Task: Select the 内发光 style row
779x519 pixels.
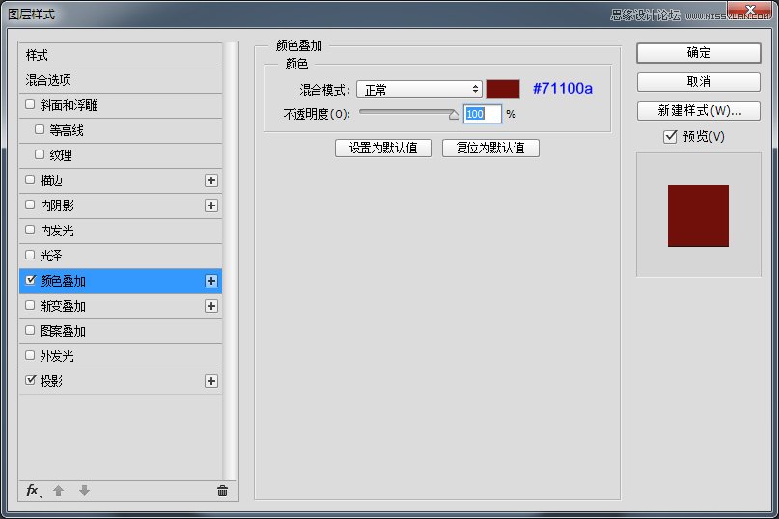Action: tap(121, 231)
